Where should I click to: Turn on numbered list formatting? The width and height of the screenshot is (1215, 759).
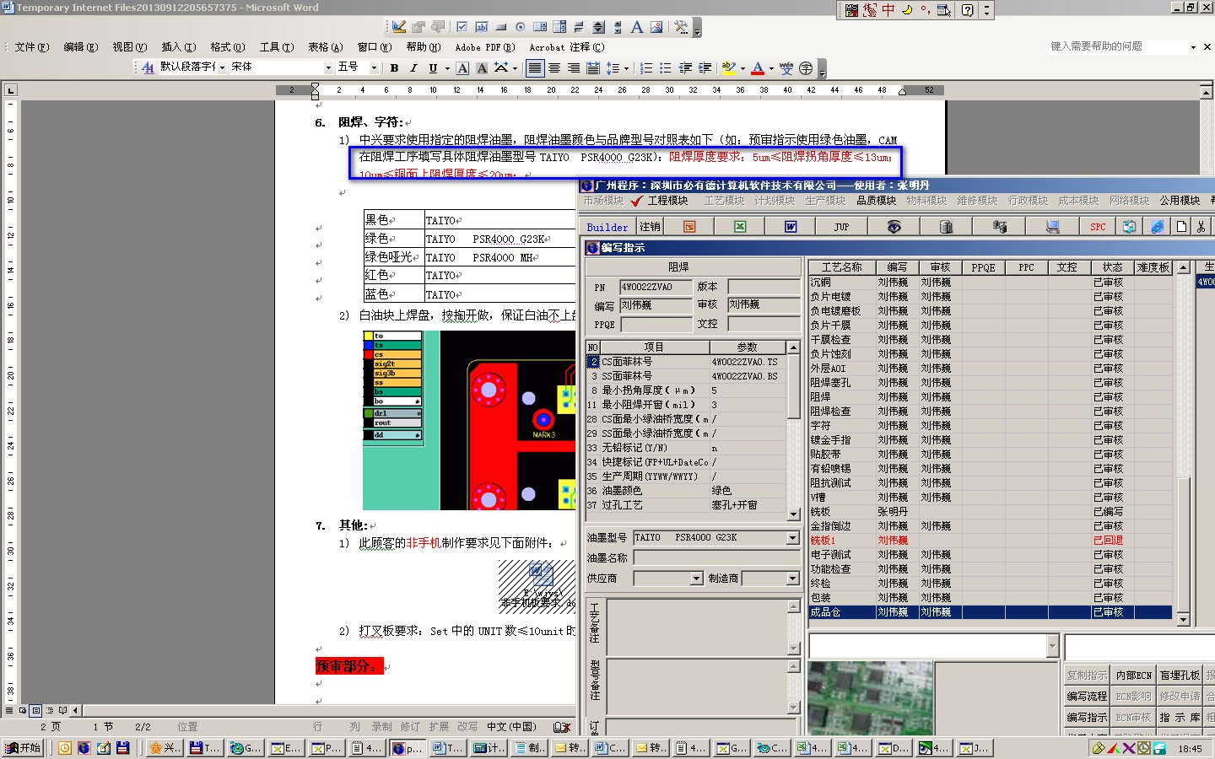tap(646, 68)
